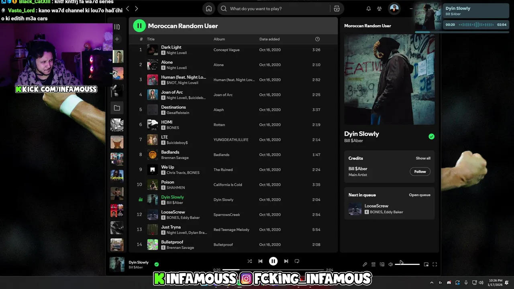The height and width of the screenshot is (289, 514).
Task: Select the Badlands track title
Action: [x=170, y=152]
